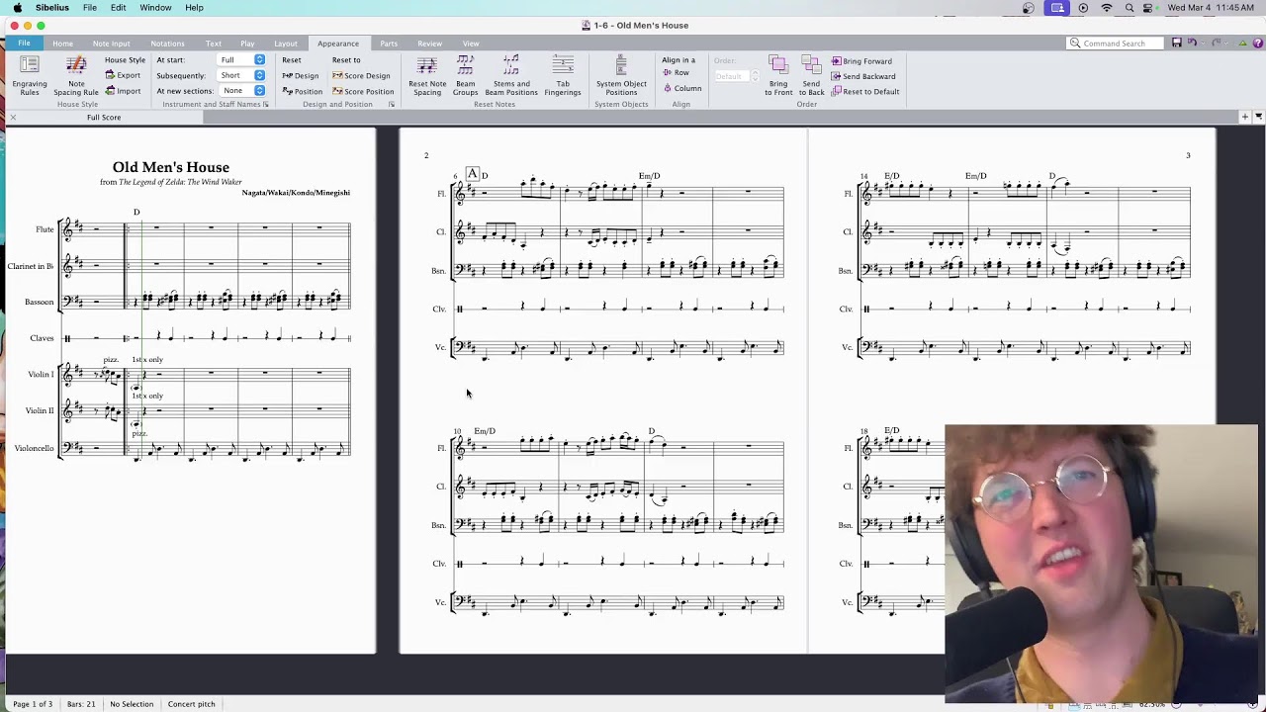Screen dimensions: 1266x712
Task: Open the undo history dropdown arrow
Action: [1202, 43]
